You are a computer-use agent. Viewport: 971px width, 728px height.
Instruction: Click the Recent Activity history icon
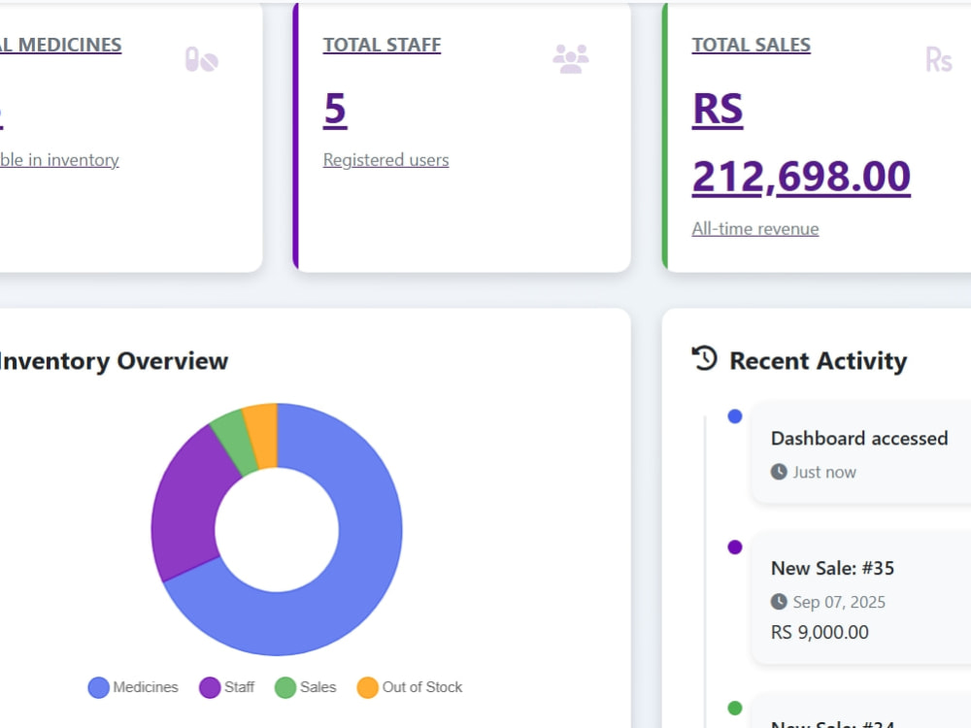(x=704, y=358)
